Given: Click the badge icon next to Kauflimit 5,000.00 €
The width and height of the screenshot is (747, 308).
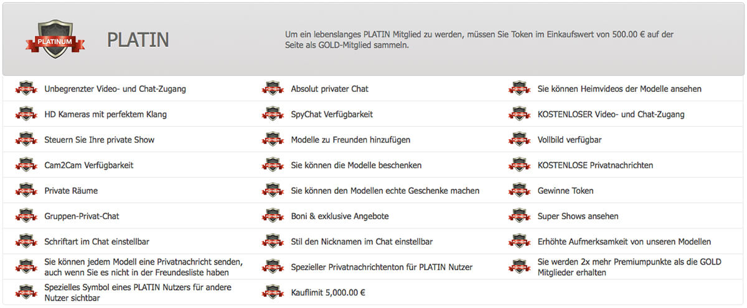Looking at the screenshot, I should 273,292.
